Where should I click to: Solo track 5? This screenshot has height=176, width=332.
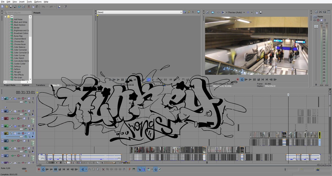(x=33, y=133)
